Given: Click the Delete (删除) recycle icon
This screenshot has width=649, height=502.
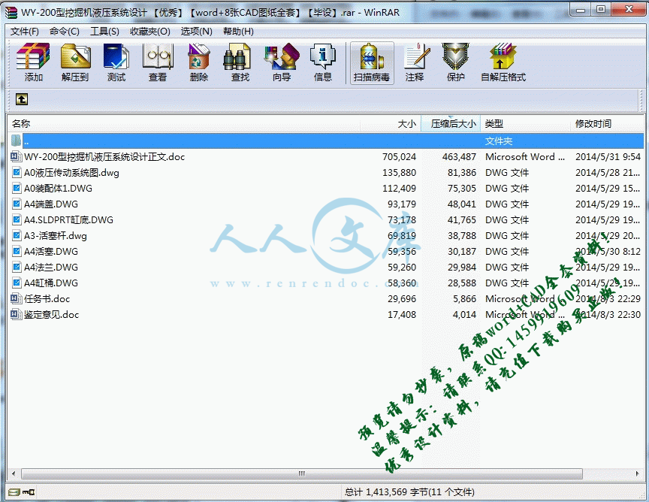Looking at the screenshot, I should click(198, 56).
